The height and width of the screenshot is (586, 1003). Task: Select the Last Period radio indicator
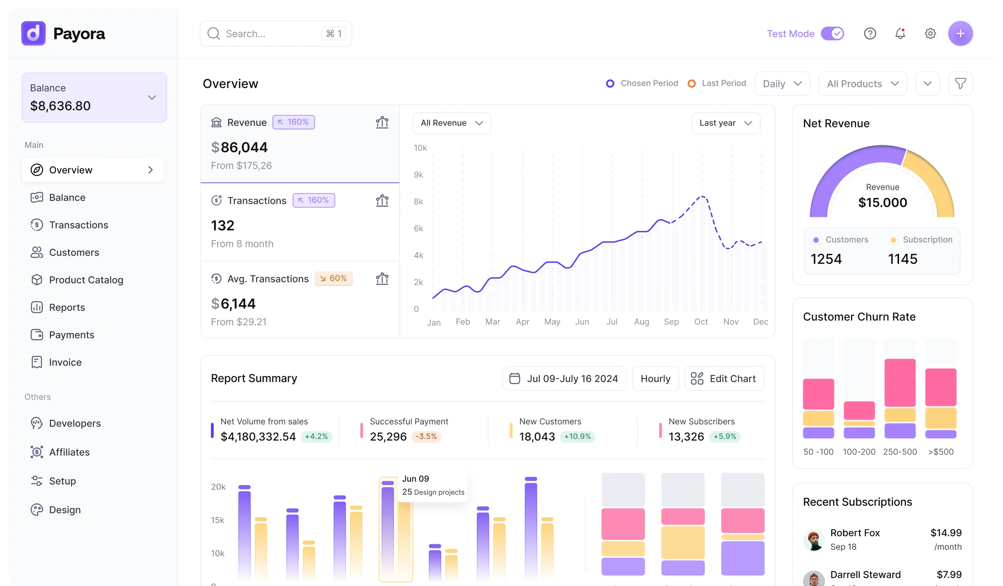(692, 83)
